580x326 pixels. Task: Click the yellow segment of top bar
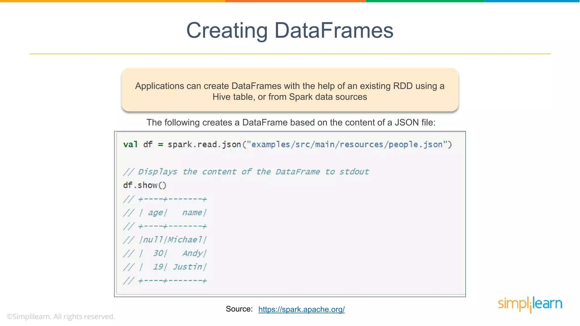(x=113, y=1)
